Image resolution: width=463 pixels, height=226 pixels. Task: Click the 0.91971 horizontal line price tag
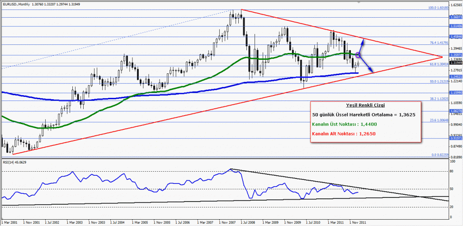[455, 138]
